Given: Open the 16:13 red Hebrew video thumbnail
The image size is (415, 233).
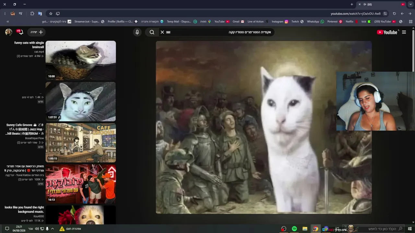Looking at the screenshot, I should point(81,184).
